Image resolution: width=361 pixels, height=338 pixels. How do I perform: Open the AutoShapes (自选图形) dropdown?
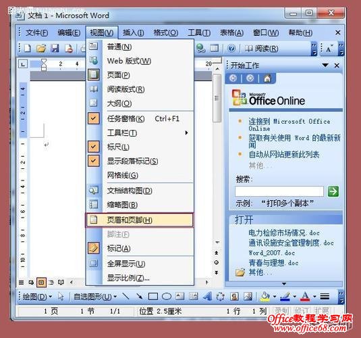[x=95, y=297]
